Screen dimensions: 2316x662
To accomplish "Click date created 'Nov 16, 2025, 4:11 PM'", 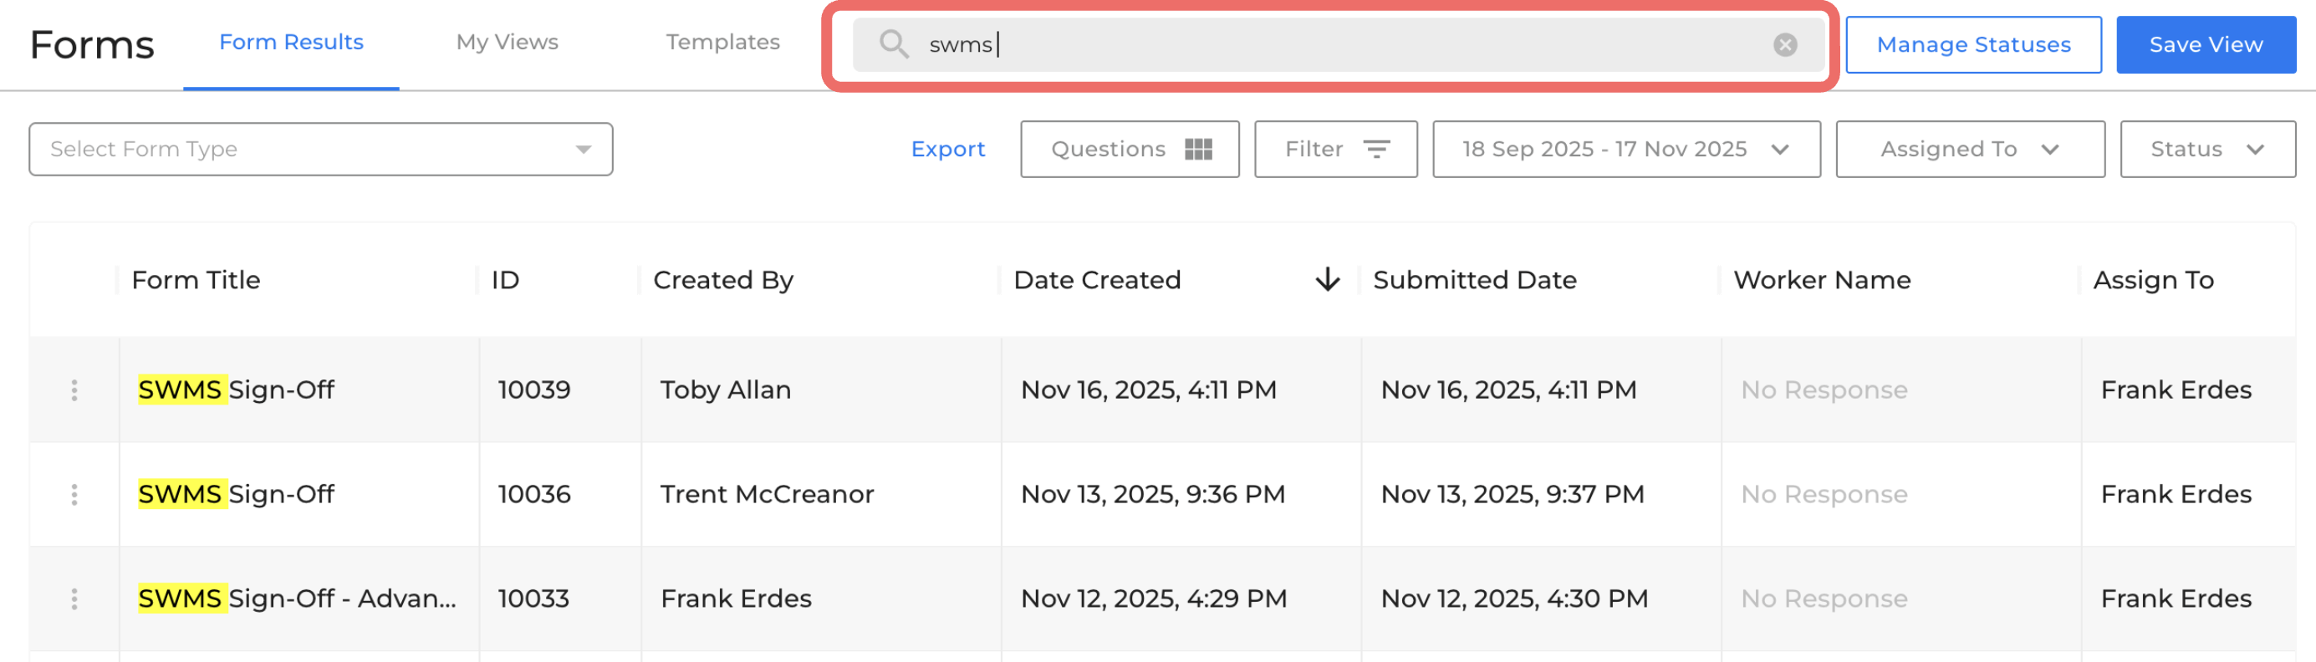I will pos(1148,390).
